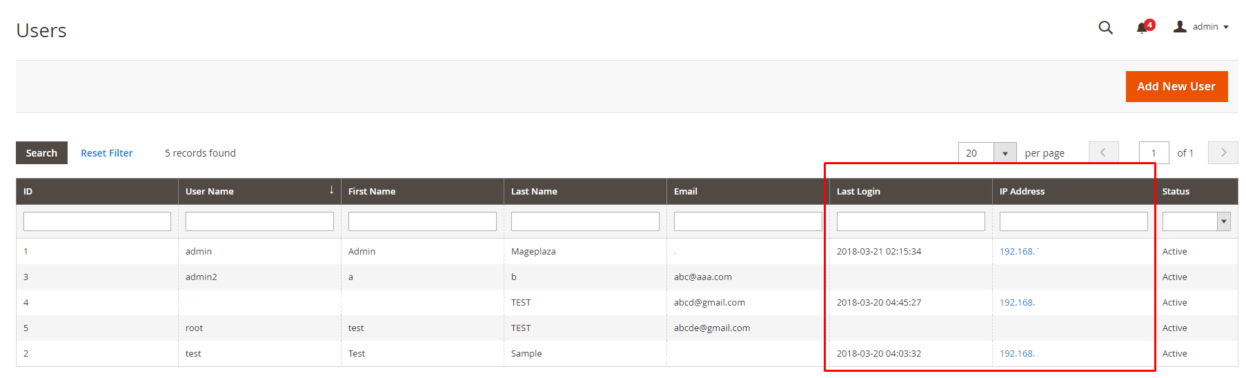Click the Search button

(x=41, y=153)
